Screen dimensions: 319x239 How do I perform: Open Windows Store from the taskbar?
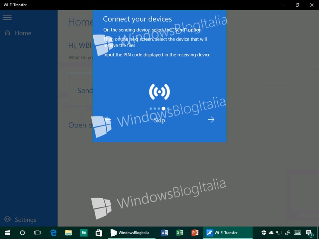(x=99, y=233)
